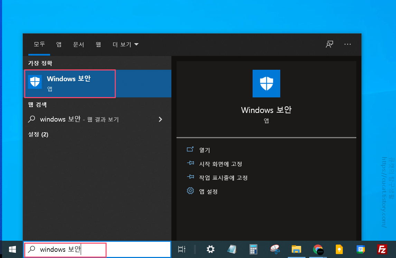Launch Google Calendar from the taskbar
This screenshot has width=396, height=258.
pos(361,249)
